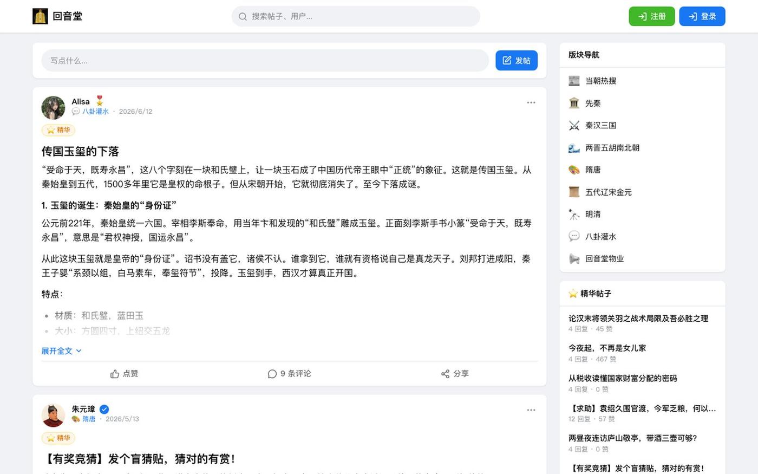
Task: Open the more options menu on Alisa's post
Action: 531,102
